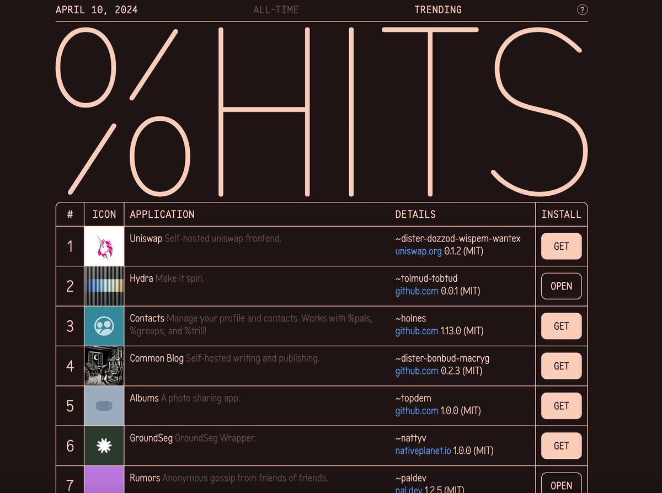Click "GroundSeg Wrapper." description
Screen dimensions: 662x493
[215, 438]
